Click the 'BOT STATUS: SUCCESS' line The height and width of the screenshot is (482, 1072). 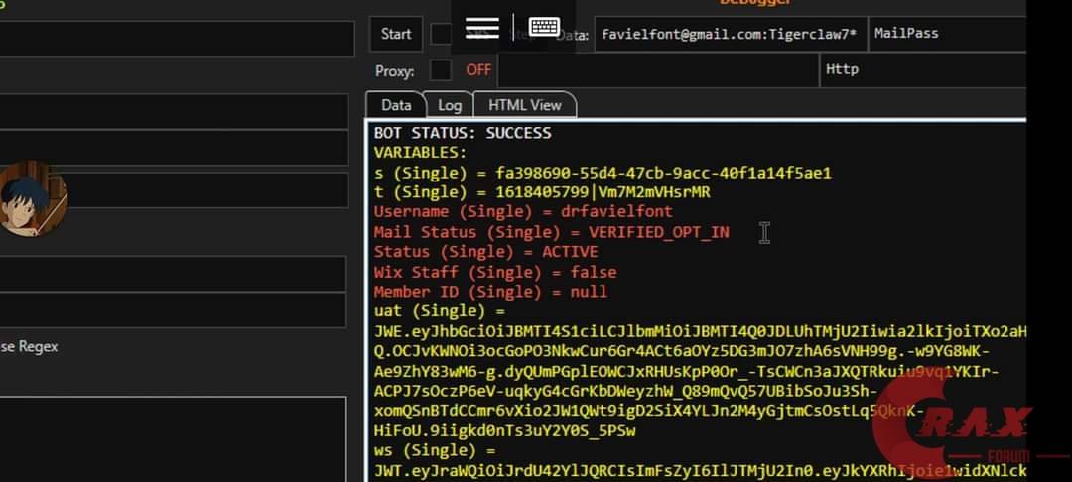[463, 133]
